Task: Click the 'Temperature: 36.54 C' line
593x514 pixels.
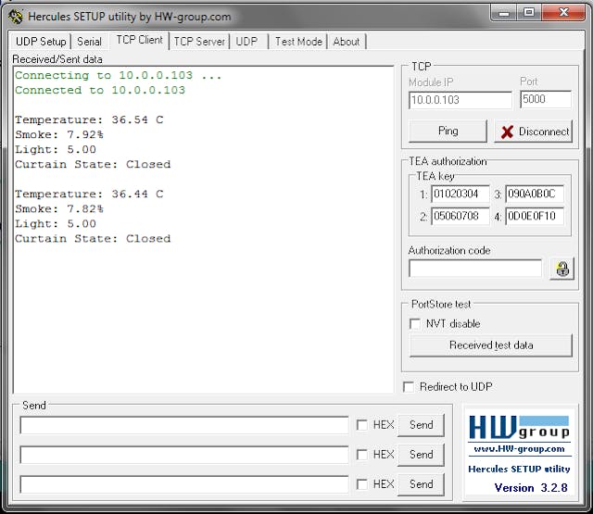Action: tap(89, 119)
